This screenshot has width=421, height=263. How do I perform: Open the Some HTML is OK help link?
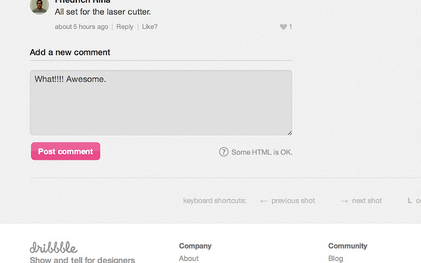tap(262, 152)
